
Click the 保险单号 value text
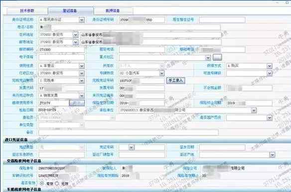52,168
